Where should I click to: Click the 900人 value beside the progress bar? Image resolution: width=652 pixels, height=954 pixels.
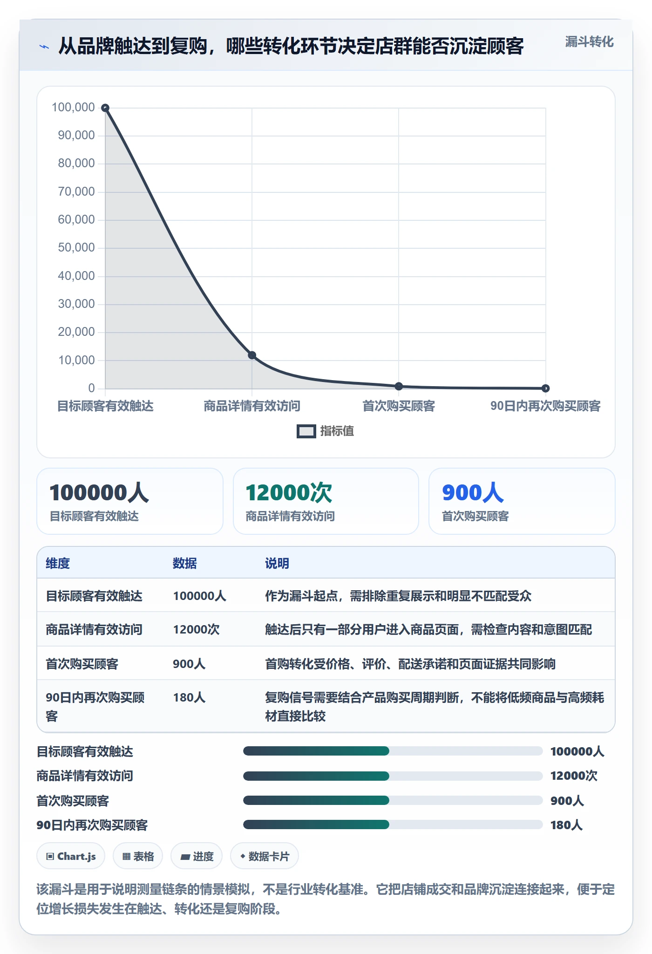[567, 801]
